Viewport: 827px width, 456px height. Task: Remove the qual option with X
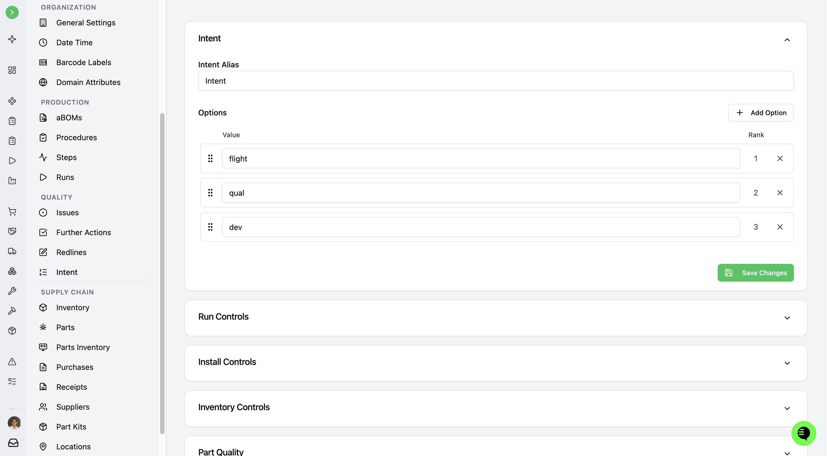click(780, 193)
